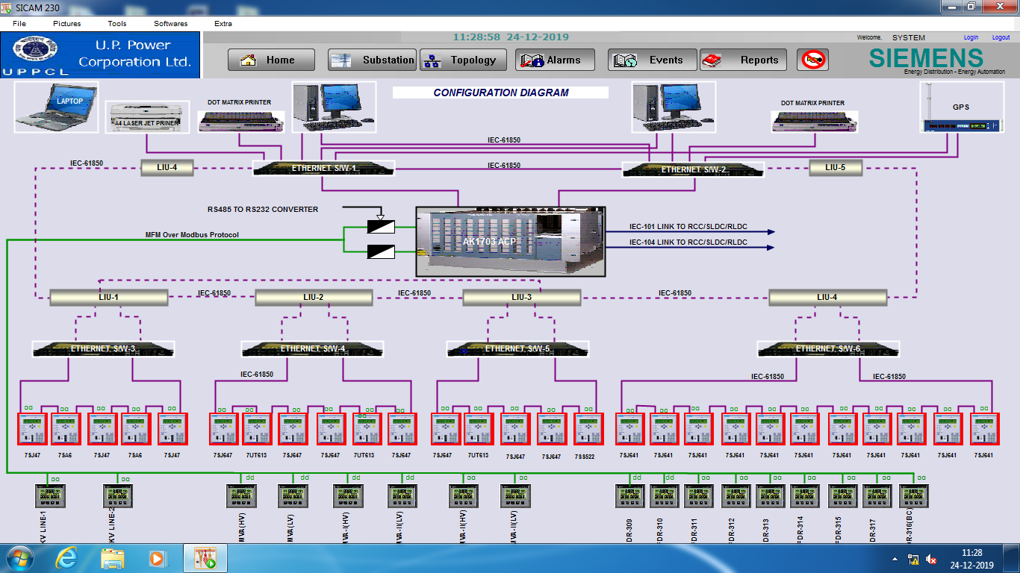This screenshot has width=1020, height=573.
Task: Click the LIU-4 unit above ETHERNET S/W-6
Action: [x=828, y=298]
